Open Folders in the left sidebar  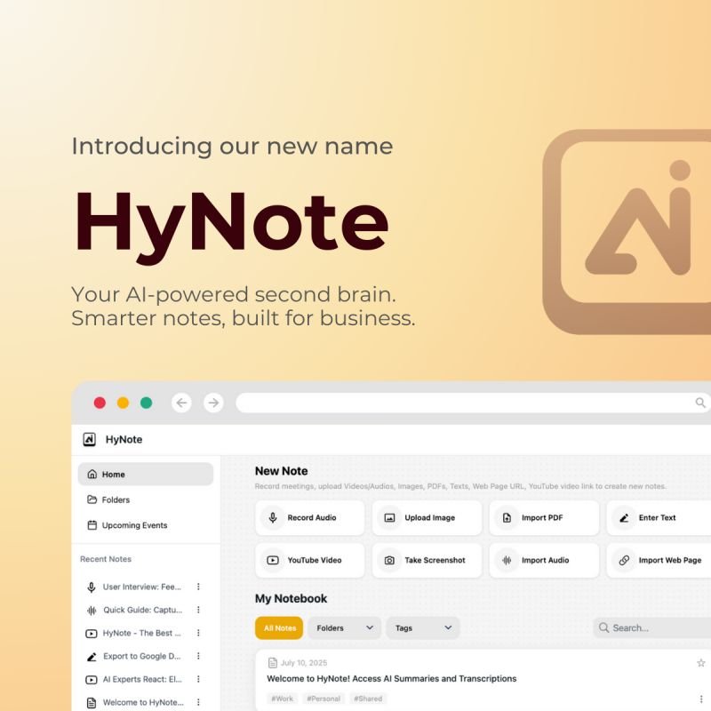pos(116,499)
